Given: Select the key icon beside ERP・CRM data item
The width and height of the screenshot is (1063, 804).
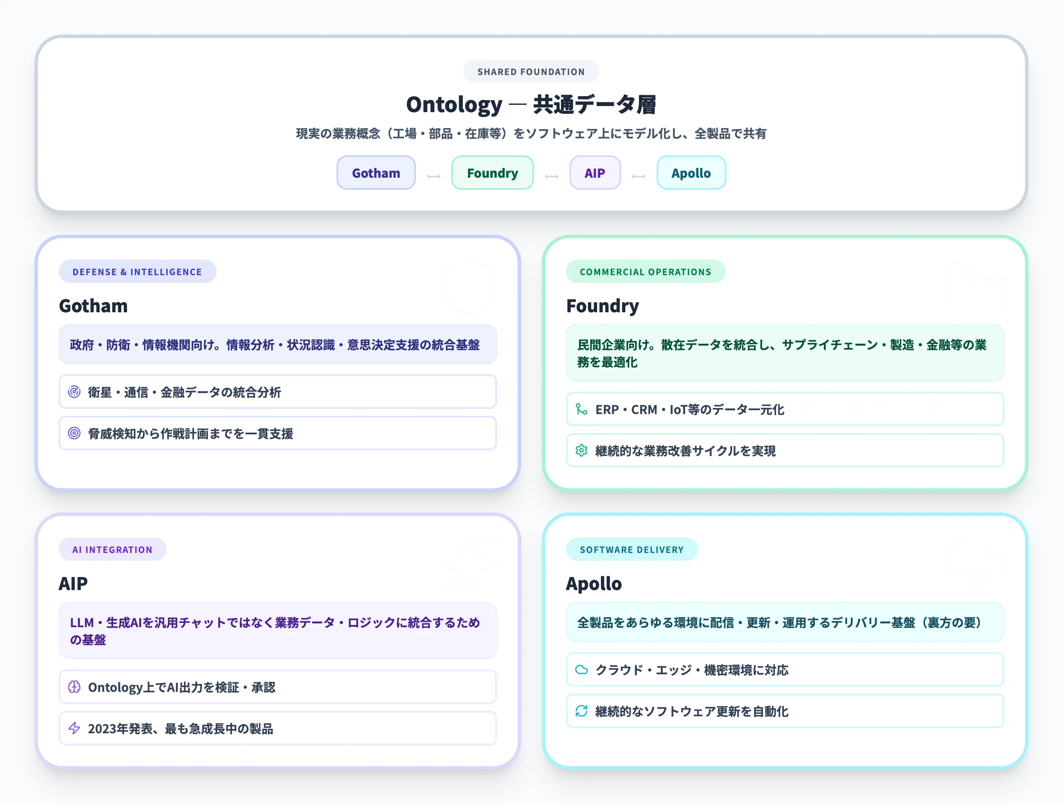Looking at the screenshot, I should tap(582, 409).
